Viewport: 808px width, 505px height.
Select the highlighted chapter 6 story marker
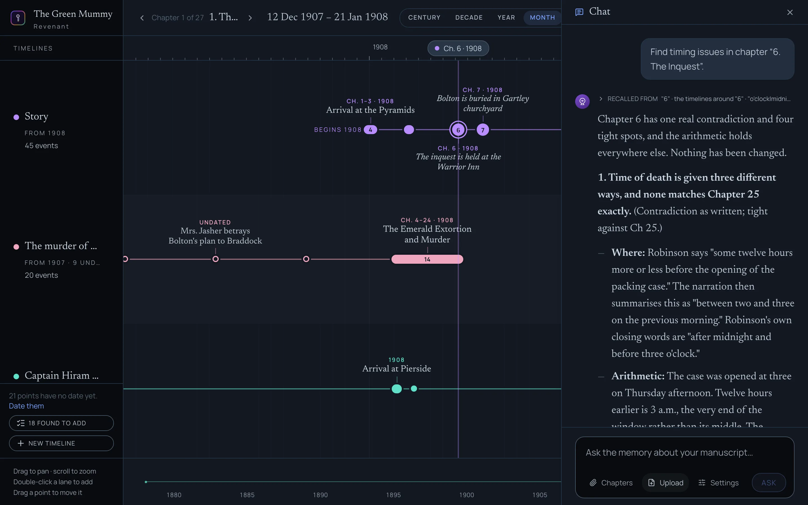click(x=458, y=130)
